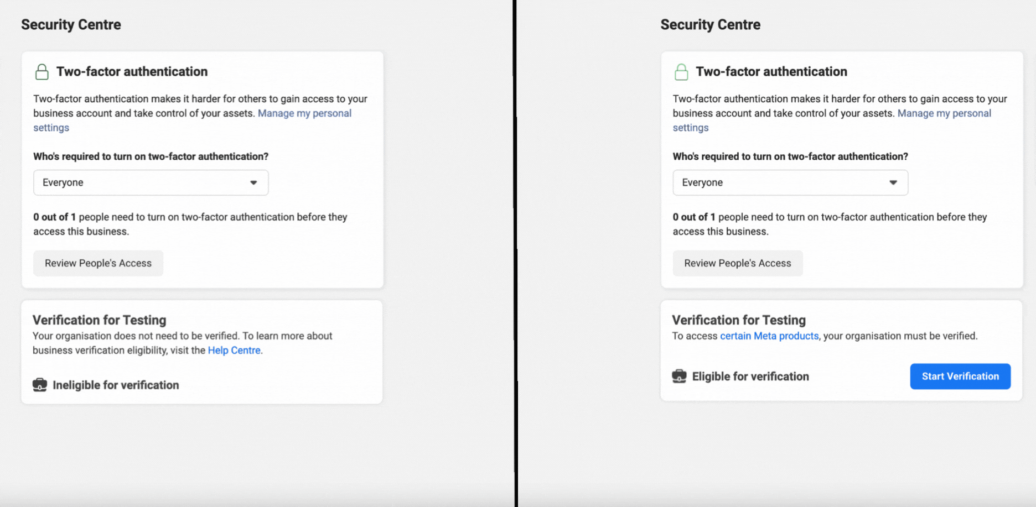Click the dropdown arrow in the left panel

[253, 182]
